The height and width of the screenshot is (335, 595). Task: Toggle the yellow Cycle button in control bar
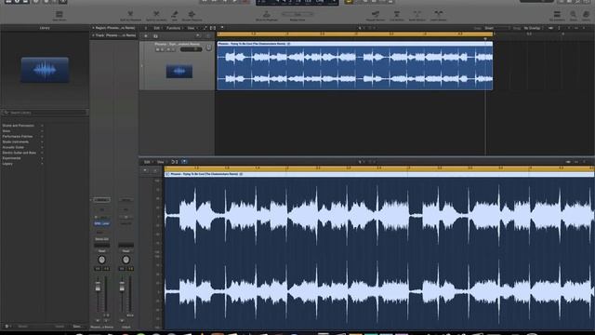click(x=349, y=2)
